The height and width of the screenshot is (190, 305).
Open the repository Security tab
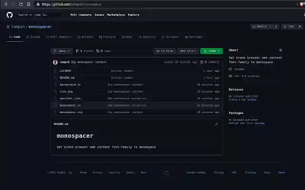point(147,37)
